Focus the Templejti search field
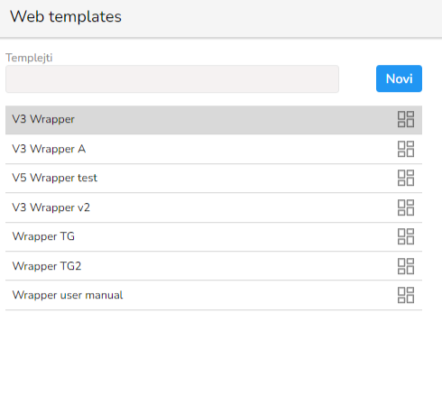442x396 pixels. pyautogui.click(x=172, y=79)
